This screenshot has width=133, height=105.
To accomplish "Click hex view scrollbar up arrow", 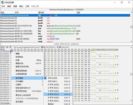I will [131, 48].
